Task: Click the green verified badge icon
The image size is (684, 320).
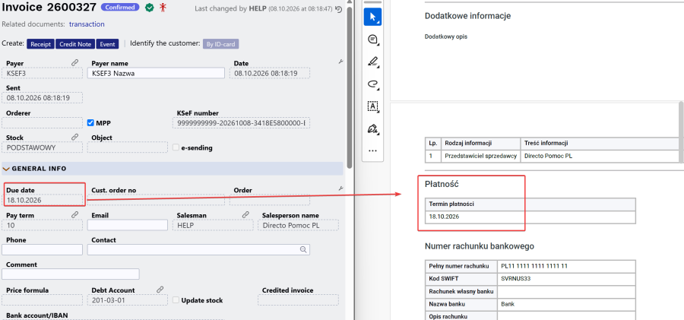Action: (150, 7)
